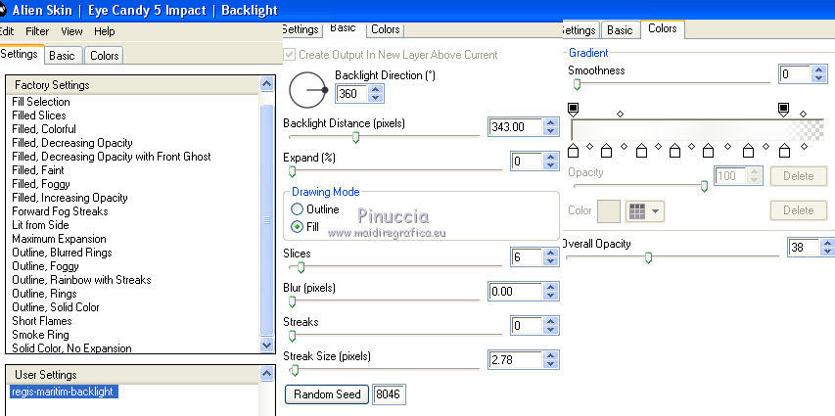Click the gradient preview bar

pos(697,130)
